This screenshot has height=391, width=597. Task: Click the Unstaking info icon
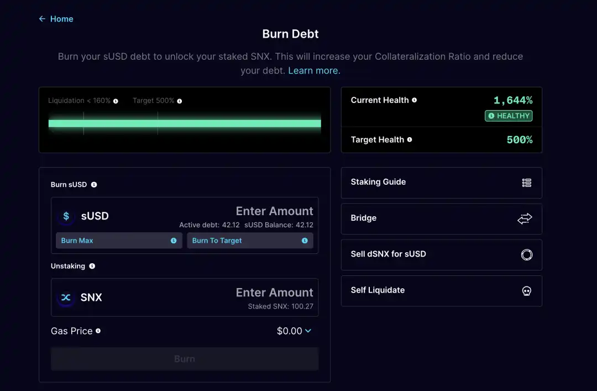coord(92,266)
